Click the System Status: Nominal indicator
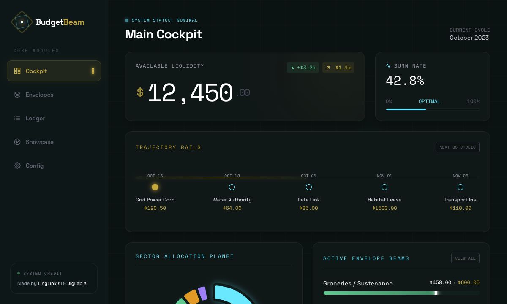507x304 pixels. pos(161,20)
